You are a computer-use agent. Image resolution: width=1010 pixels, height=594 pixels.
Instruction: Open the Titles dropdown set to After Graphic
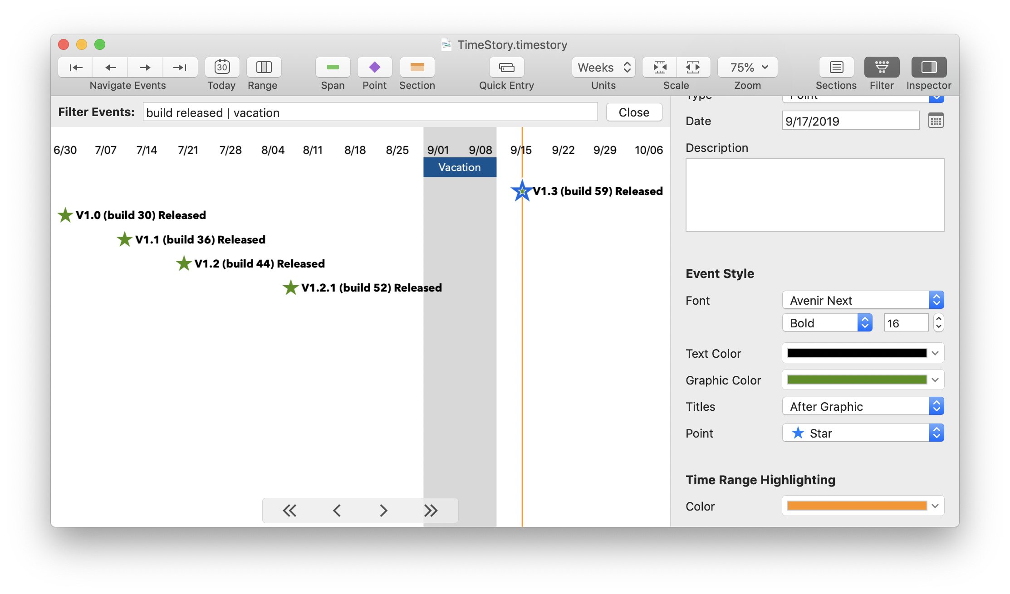coord(936,406)
